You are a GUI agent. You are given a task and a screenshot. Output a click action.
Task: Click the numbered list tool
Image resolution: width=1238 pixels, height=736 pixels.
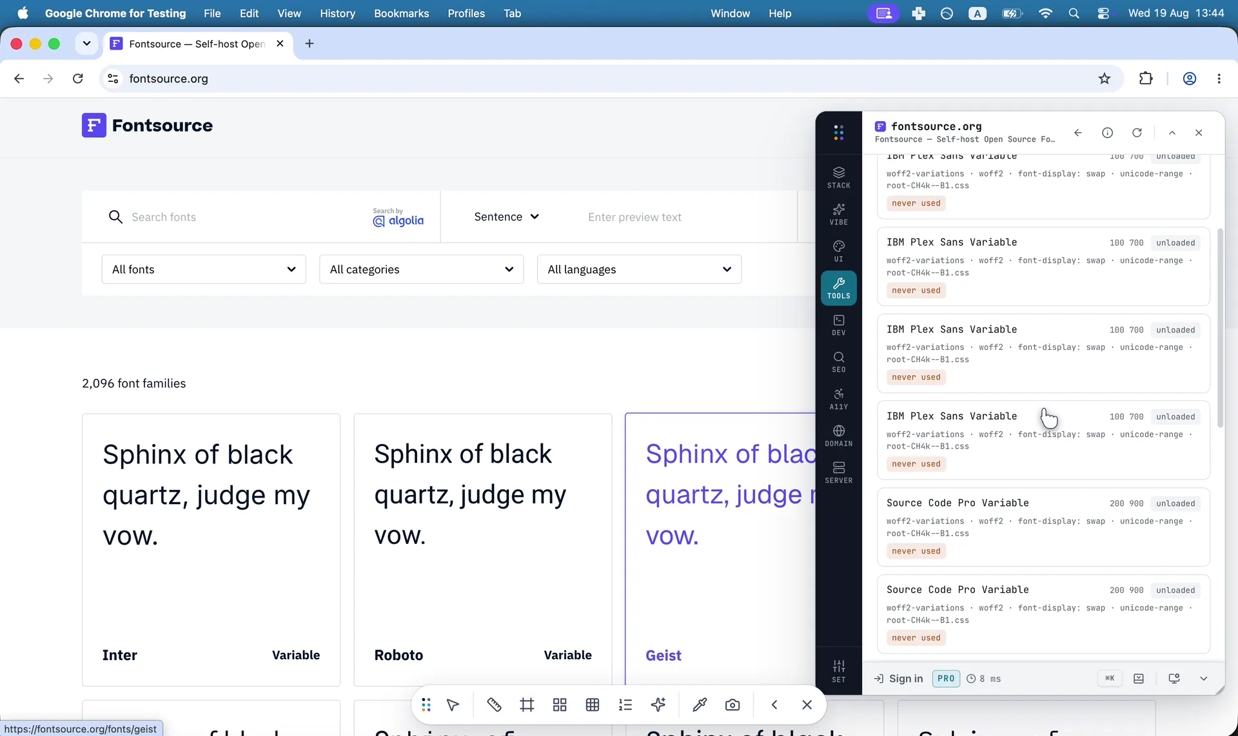click(625, 705)
